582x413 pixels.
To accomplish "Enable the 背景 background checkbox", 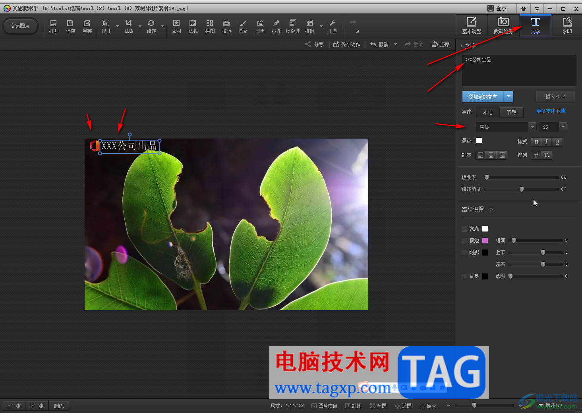I will pos(464,276).
